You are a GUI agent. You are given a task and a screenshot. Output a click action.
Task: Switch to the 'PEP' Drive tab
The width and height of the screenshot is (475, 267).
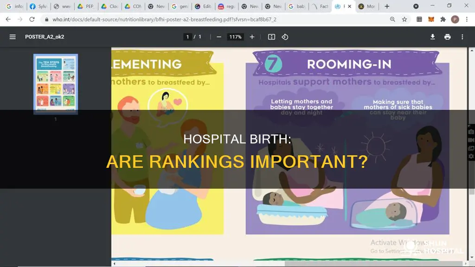[86, 6]
